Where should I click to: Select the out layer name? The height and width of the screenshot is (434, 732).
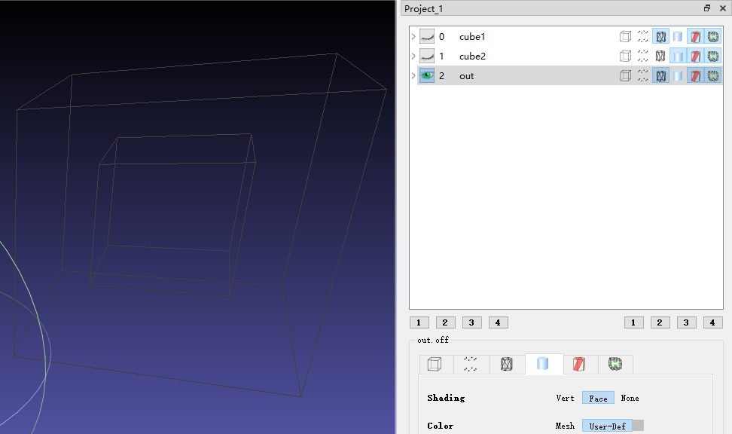(x=466, y=75)
